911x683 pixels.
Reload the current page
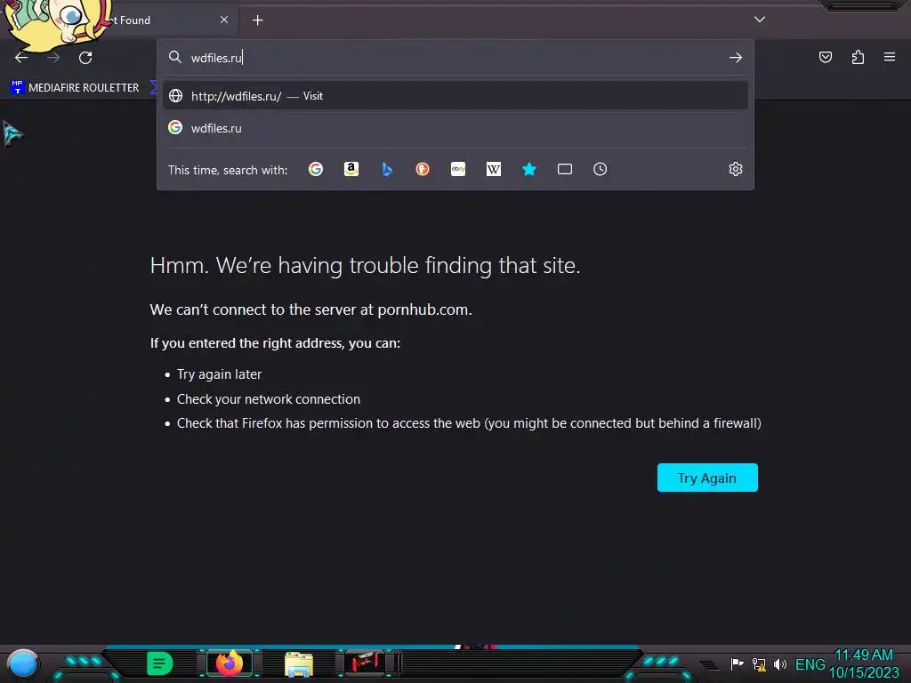tap(85, 58)
